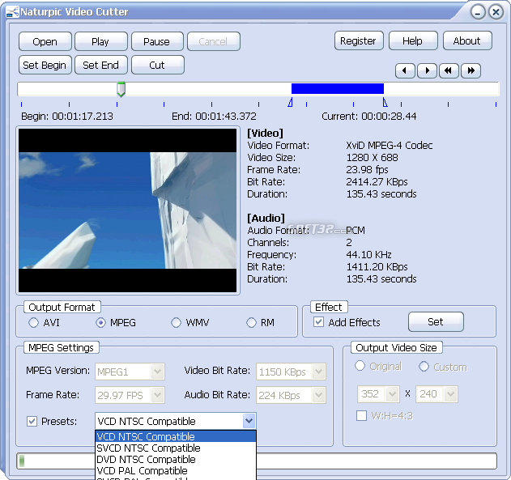
Task: Choose SVCD NTSC Compatible preset
Action: [x=176, y=448]
